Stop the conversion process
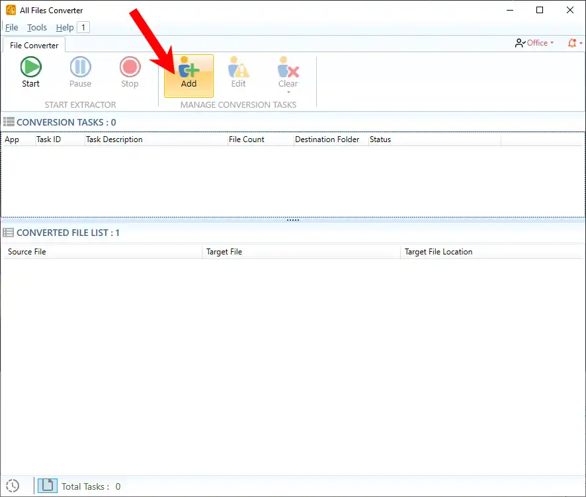 pyautogui.click(x=130, y=73)
